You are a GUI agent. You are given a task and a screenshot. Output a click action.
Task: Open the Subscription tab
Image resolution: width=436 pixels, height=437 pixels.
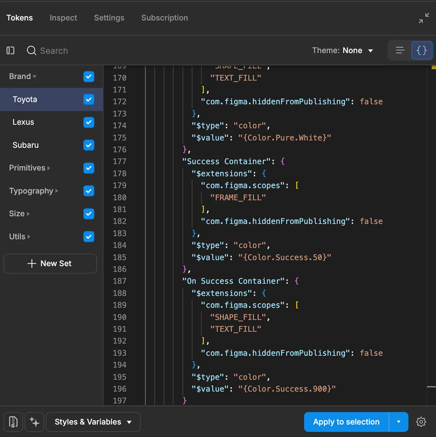[164, 18]
